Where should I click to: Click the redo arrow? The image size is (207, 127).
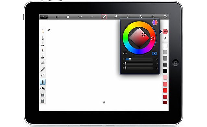pos(91,17)
